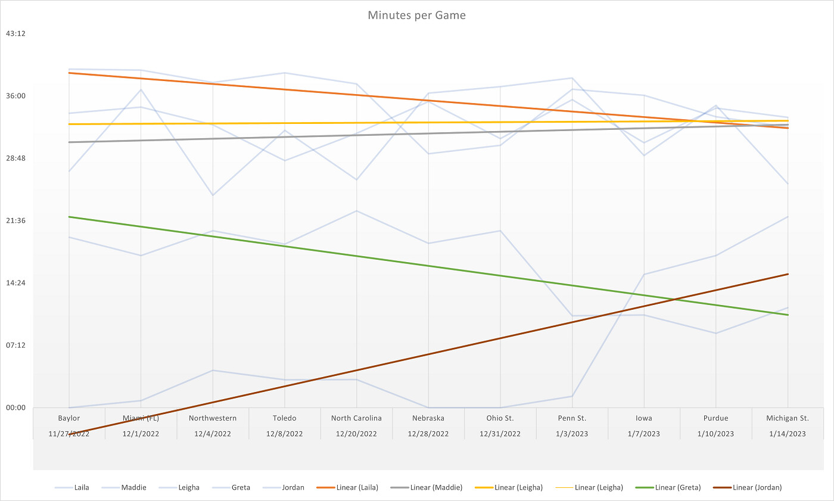The height and width of the screenshot is (501, 834).
Task: Select the 14:24 vertical axis label
Action: pyautogui.click(x=15, y=283)
